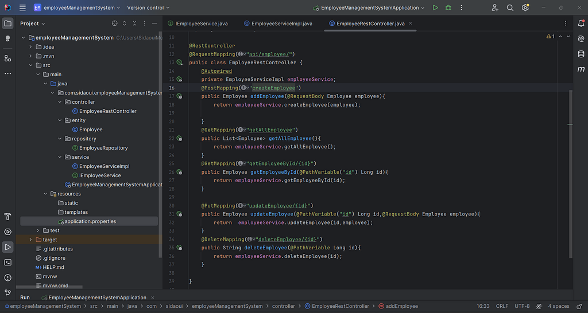The width and height of the screenshot is (588, 313).
Task: Switch to IEmployeeService.java tab
Action: point(198,23)
